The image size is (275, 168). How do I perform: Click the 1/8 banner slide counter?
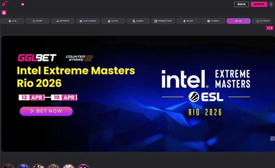point(269,28)
